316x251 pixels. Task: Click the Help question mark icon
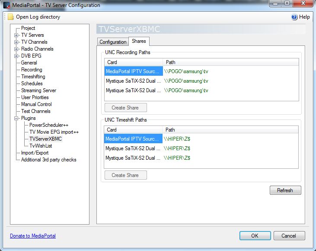coord(294,17)
